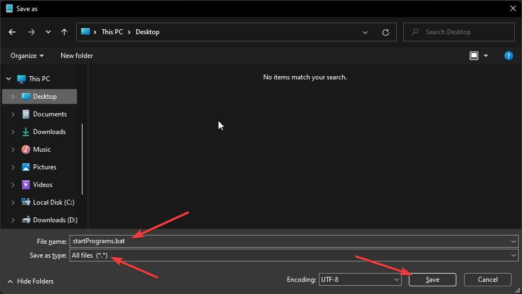Screen dimensions: 522x294
Task: Click the Save button
Action: (432, 280)
